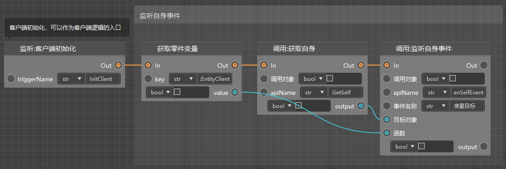Click In port of 调用:监听自身事件 node
The image size is (506, 169).
coord(386,66)
